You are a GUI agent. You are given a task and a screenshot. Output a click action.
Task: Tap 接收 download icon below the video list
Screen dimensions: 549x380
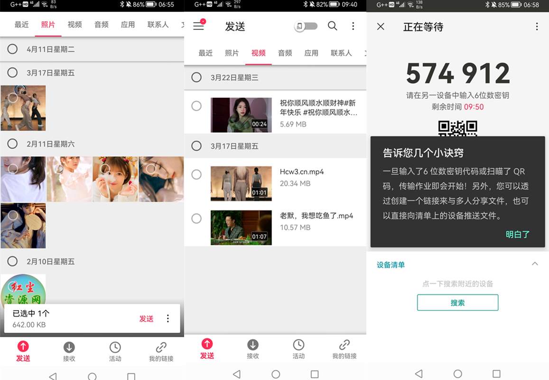(x=253, y=350)
